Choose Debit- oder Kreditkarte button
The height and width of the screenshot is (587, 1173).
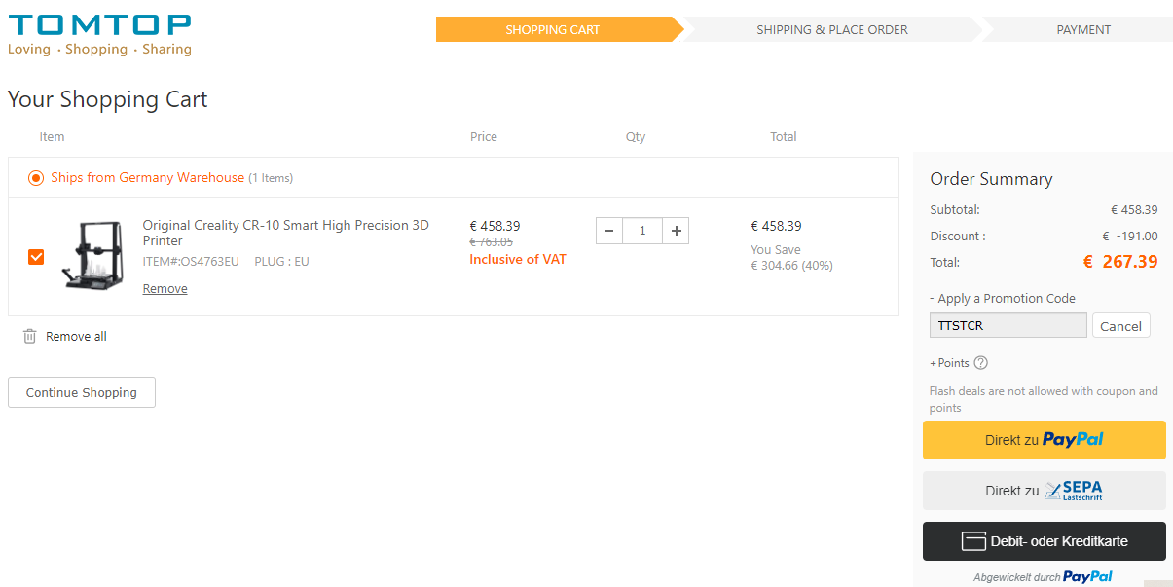coord(1044,541)
